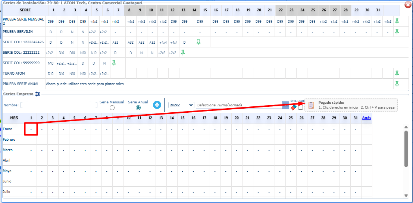Select the Serie Mensual radio button
This screenshot has width=413, height=203.
point(112,108)
